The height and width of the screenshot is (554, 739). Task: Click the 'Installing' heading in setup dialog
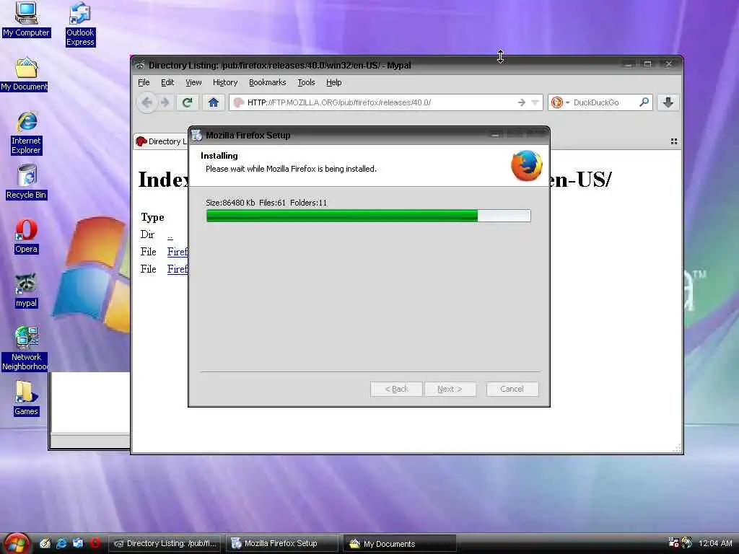(219, 156)
